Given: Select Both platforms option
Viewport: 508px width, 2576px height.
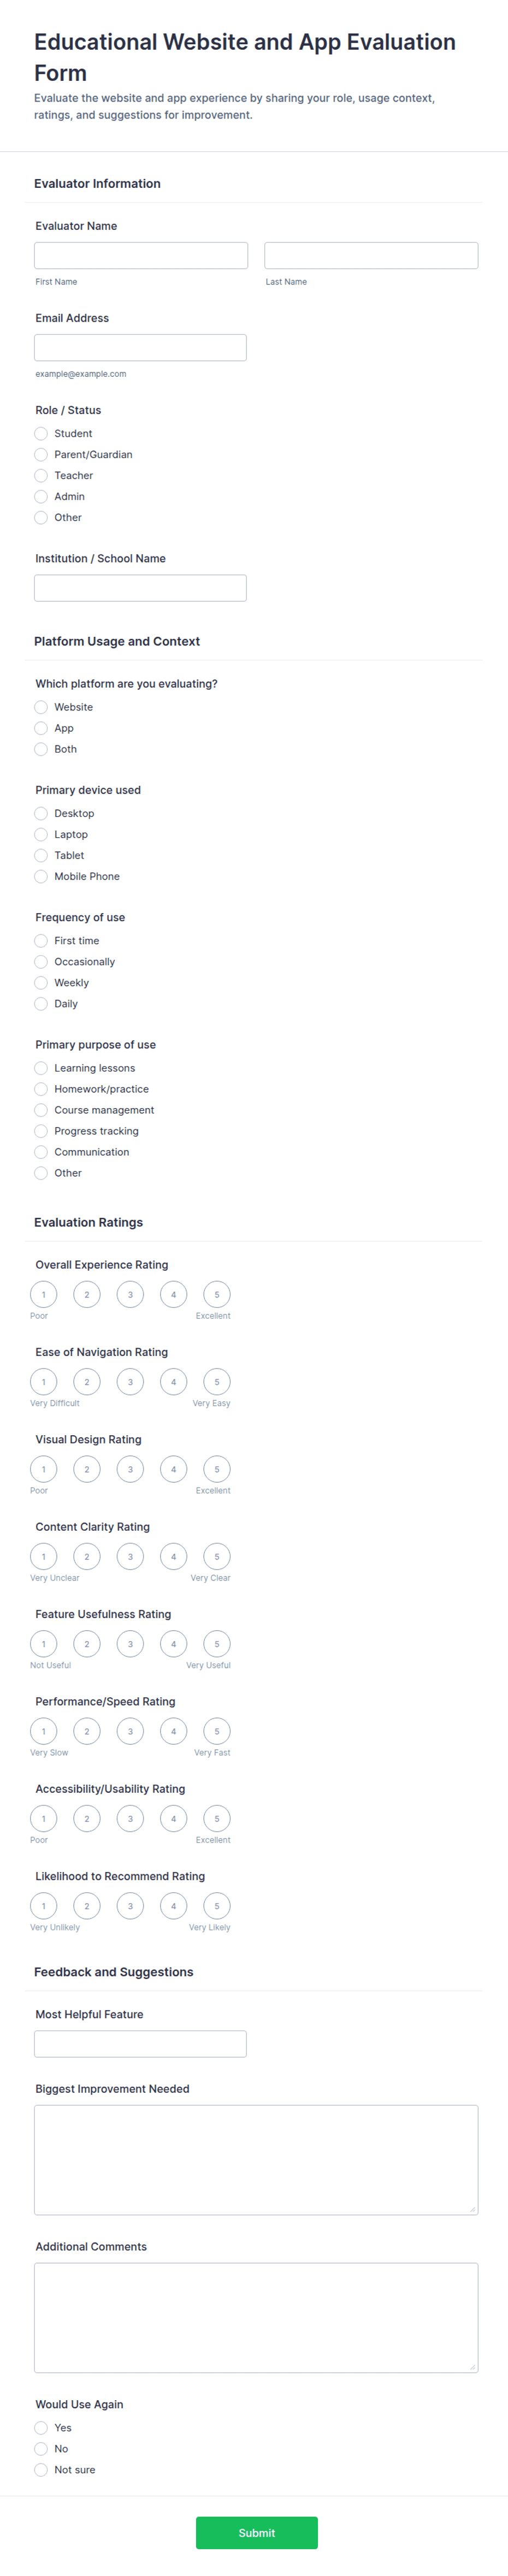Looking at the screenshot, I should tap(41, 749).
